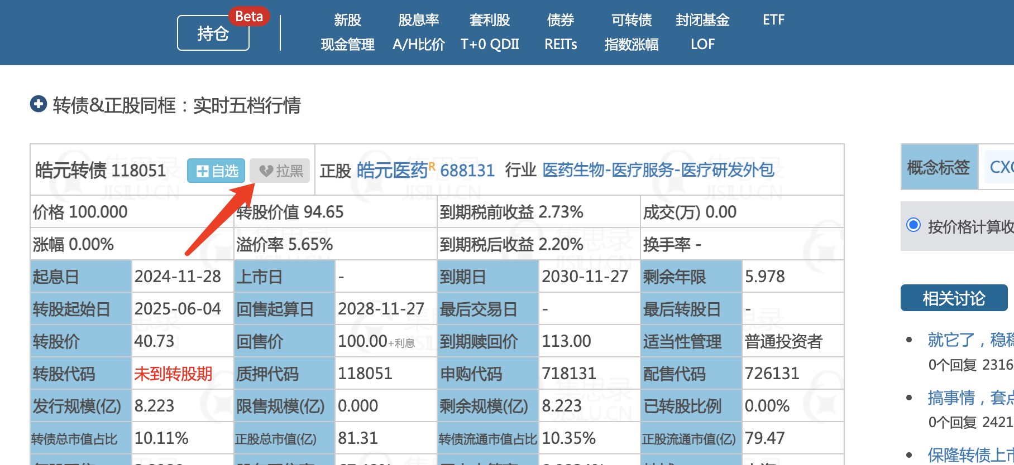Click the 申购代码 value 718131
Viewport: 1014px width, 465px height.
point(569,374)
